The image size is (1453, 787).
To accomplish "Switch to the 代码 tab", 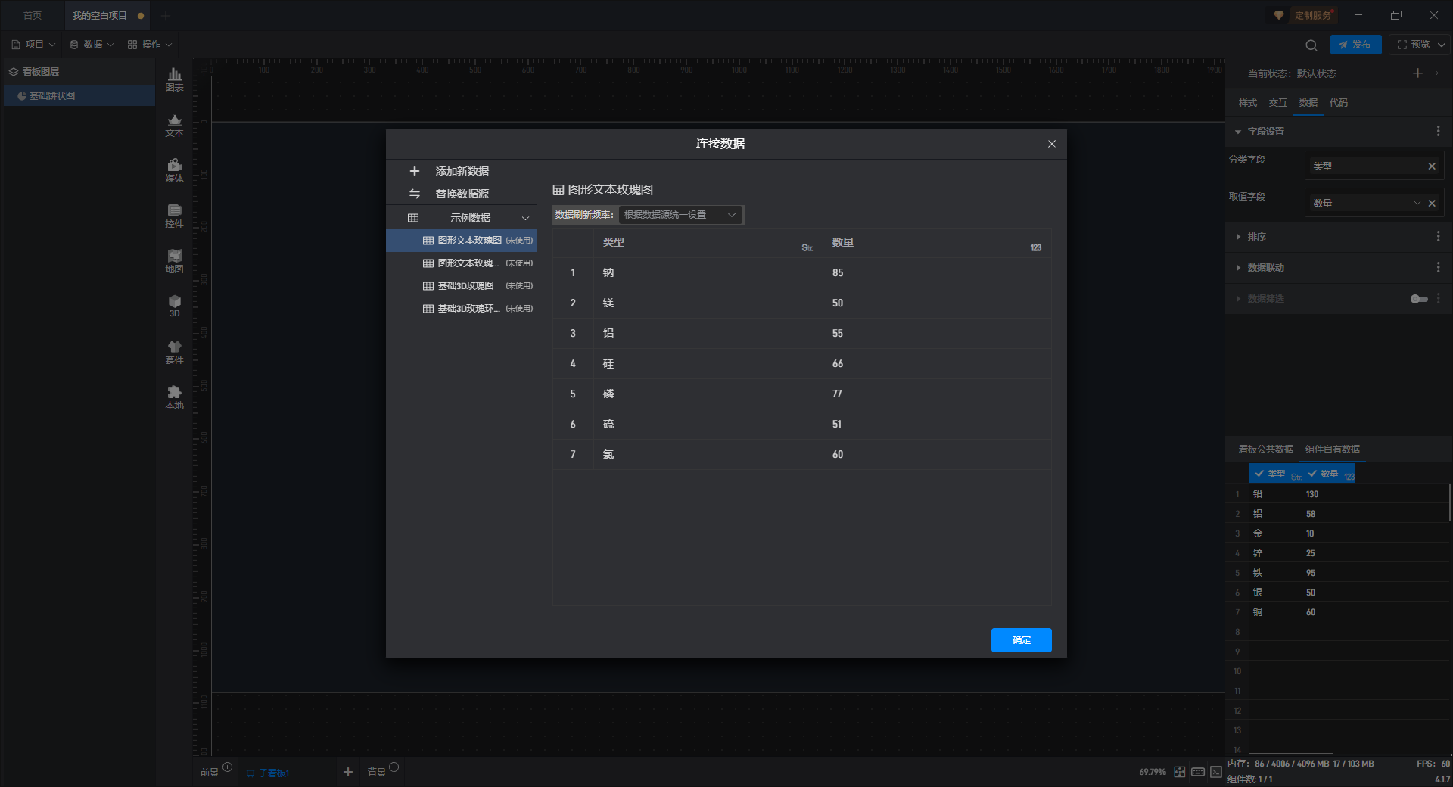I will [1338, 103].
